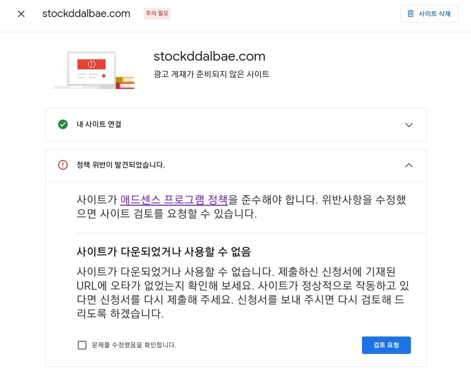Click the green check circle beside 내 사이트 연결
The width and height of the screenshot is (471, 381).
(63, 124)
